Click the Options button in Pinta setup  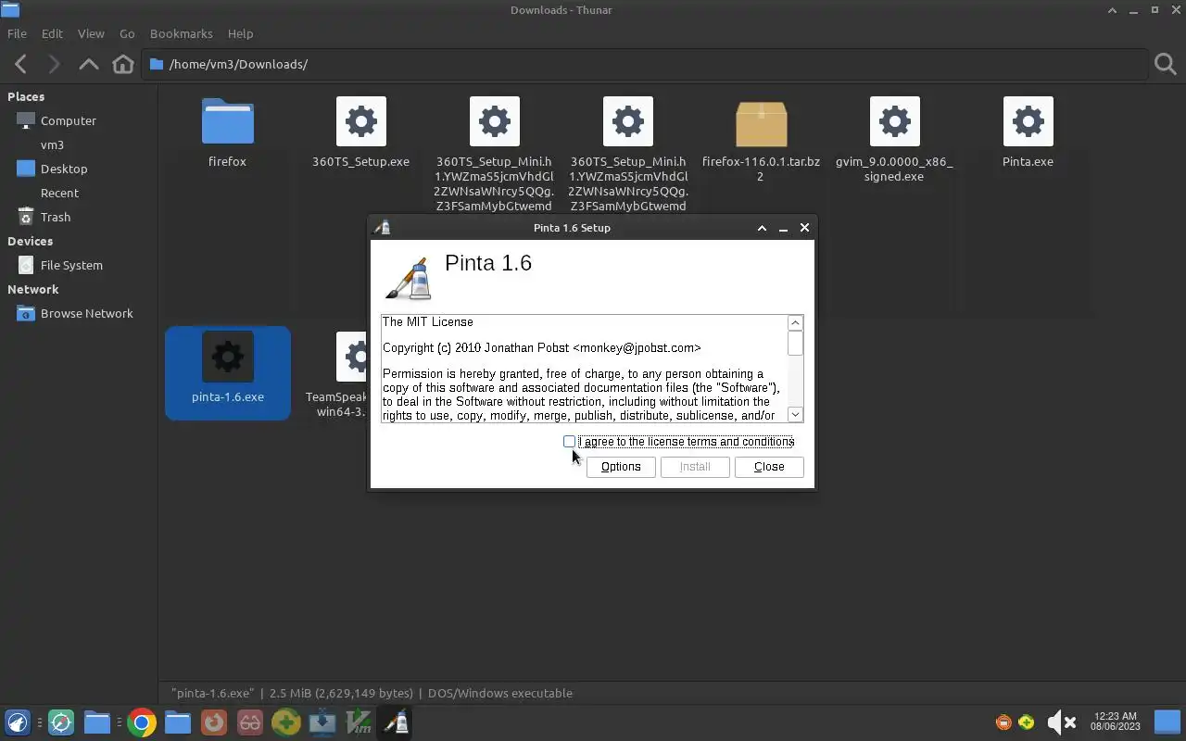[621, 467]
